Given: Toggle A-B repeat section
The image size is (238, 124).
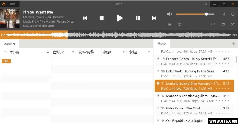Looking at the screenshot, I should [x=213, y=24].
